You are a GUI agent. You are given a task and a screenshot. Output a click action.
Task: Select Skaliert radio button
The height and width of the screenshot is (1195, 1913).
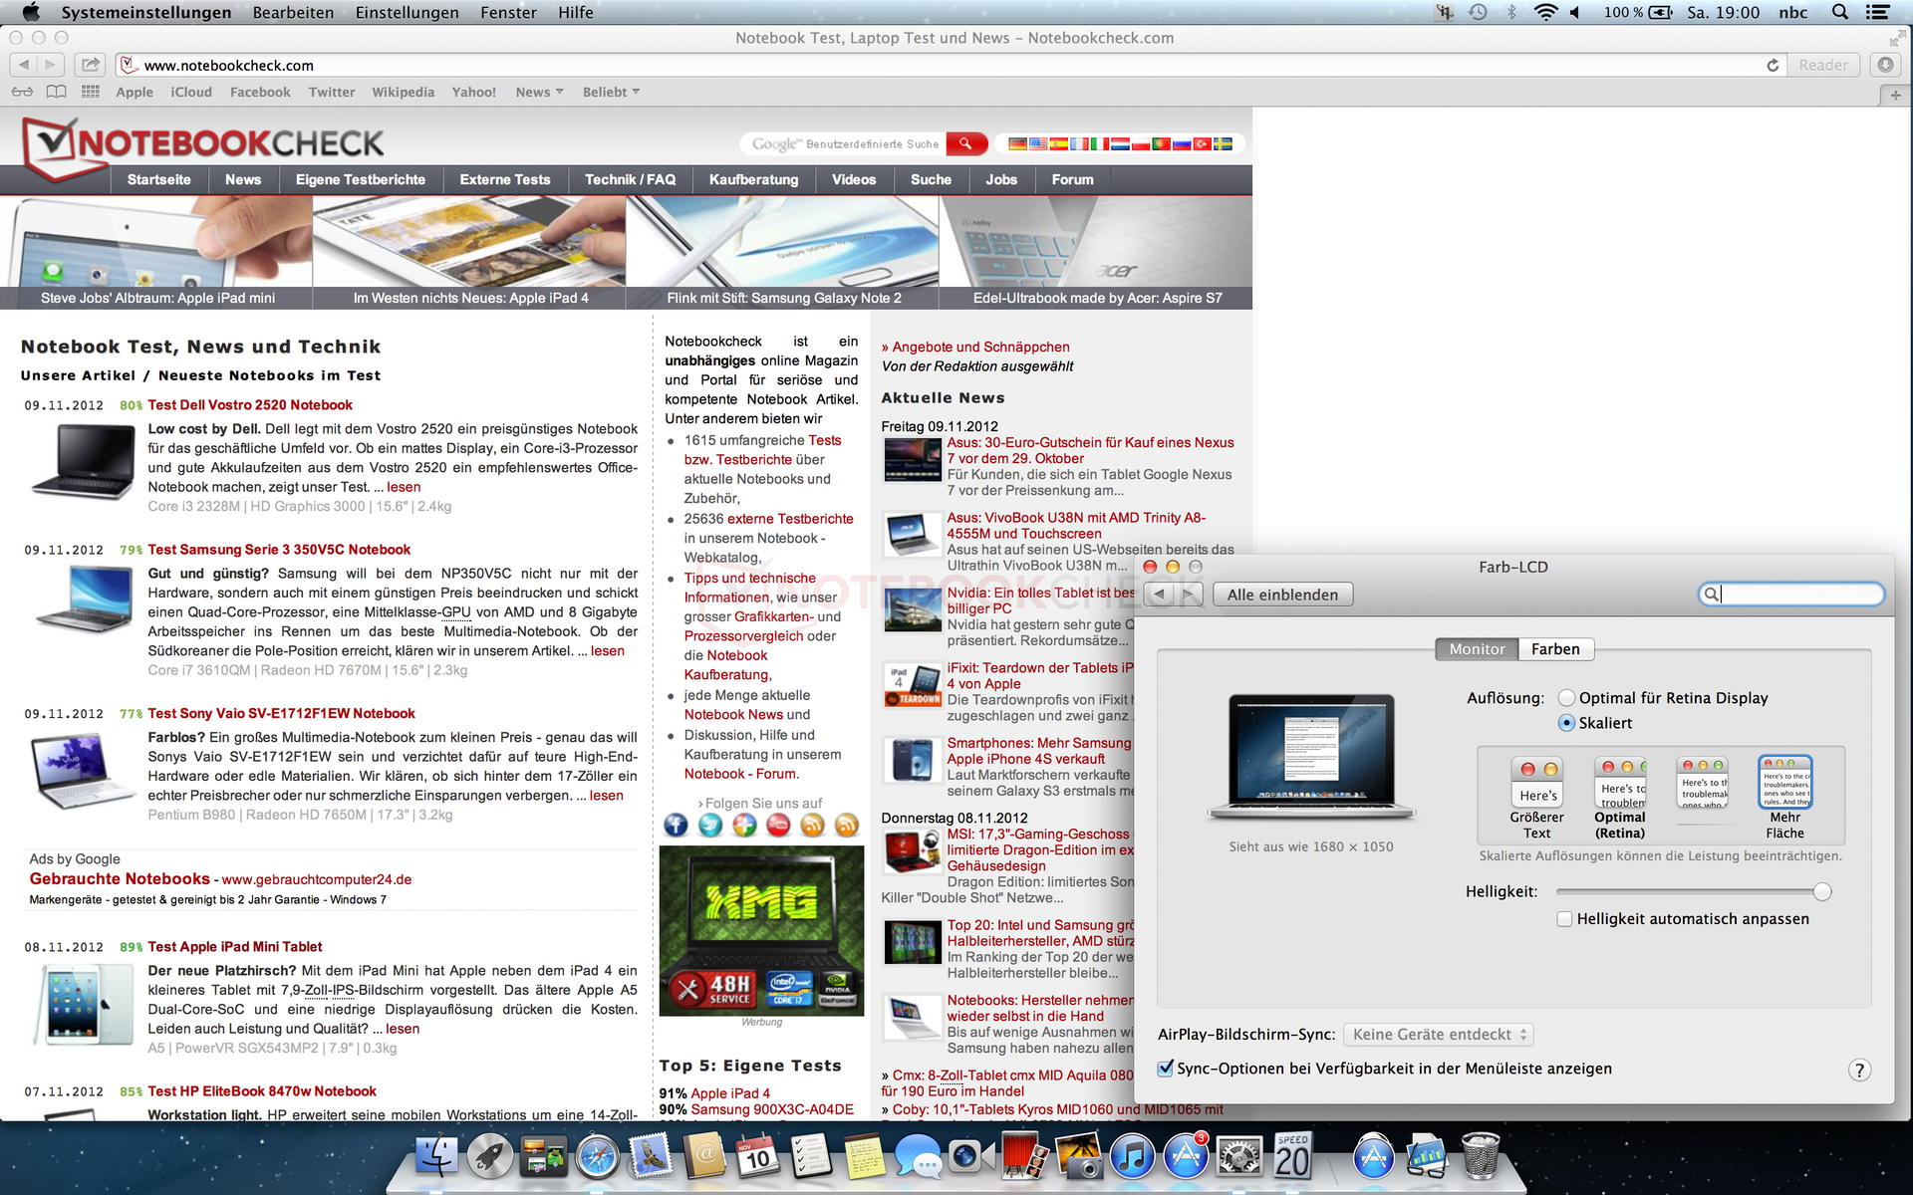[1567, 723]
